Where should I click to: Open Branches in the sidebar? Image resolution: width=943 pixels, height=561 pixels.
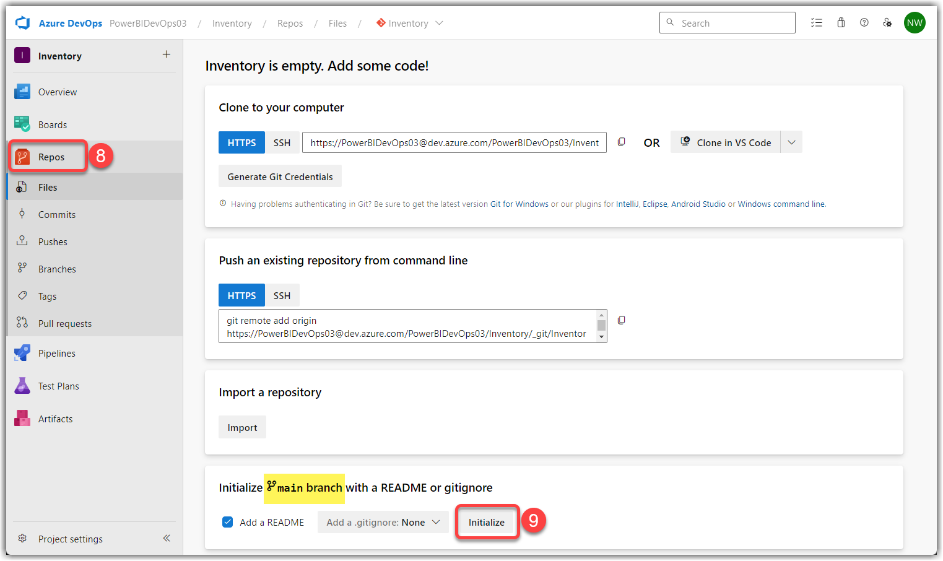click(x=95, y=269)
